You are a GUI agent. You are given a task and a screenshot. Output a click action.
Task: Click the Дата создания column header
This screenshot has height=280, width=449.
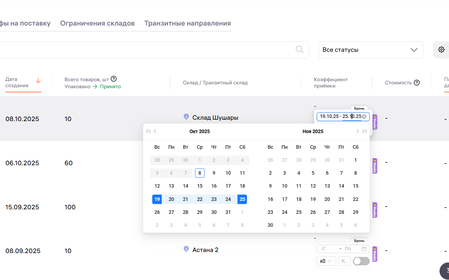click(17, 82)
